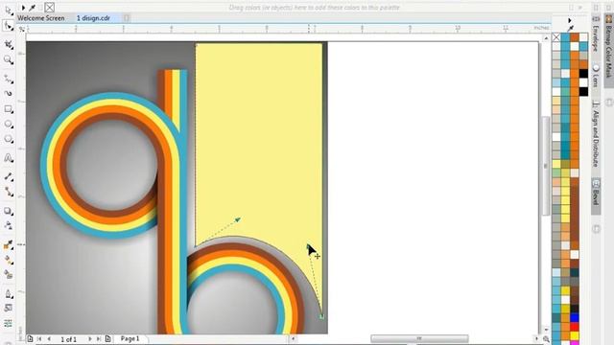Select the Rectangle tool
The height and width of the screenshot is (345, 614).
[9, 109]
